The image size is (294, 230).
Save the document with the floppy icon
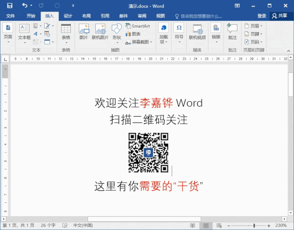click(10, 6)
